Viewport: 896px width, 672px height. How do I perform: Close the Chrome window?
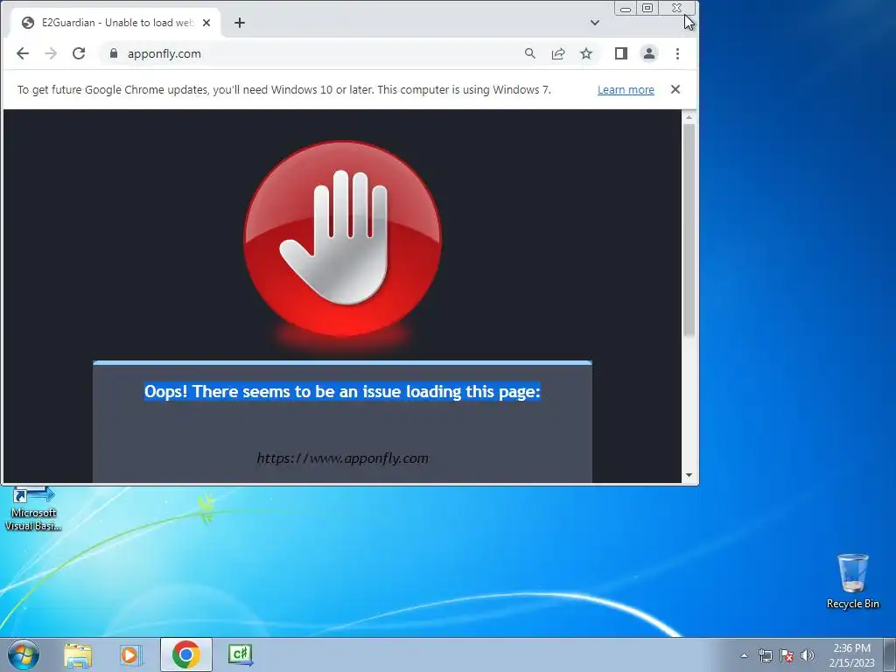click(x=676, y=8)
